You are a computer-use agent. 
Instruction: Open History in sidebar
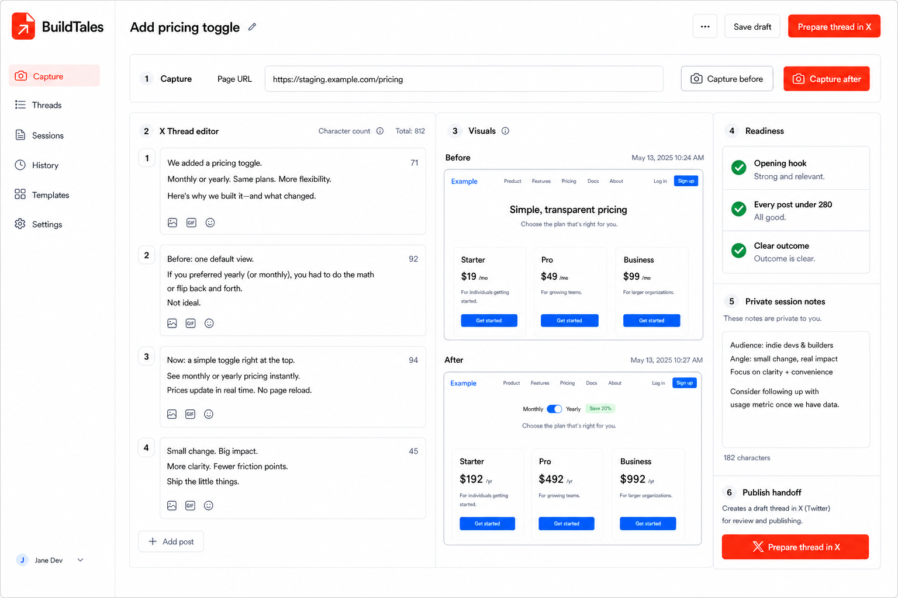pyautogui.click(x=54, y=165)
